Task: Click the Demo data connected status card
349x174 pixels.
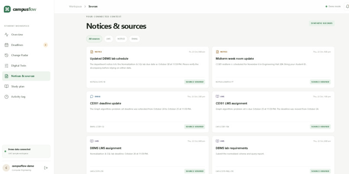Action: coord(26,152)
